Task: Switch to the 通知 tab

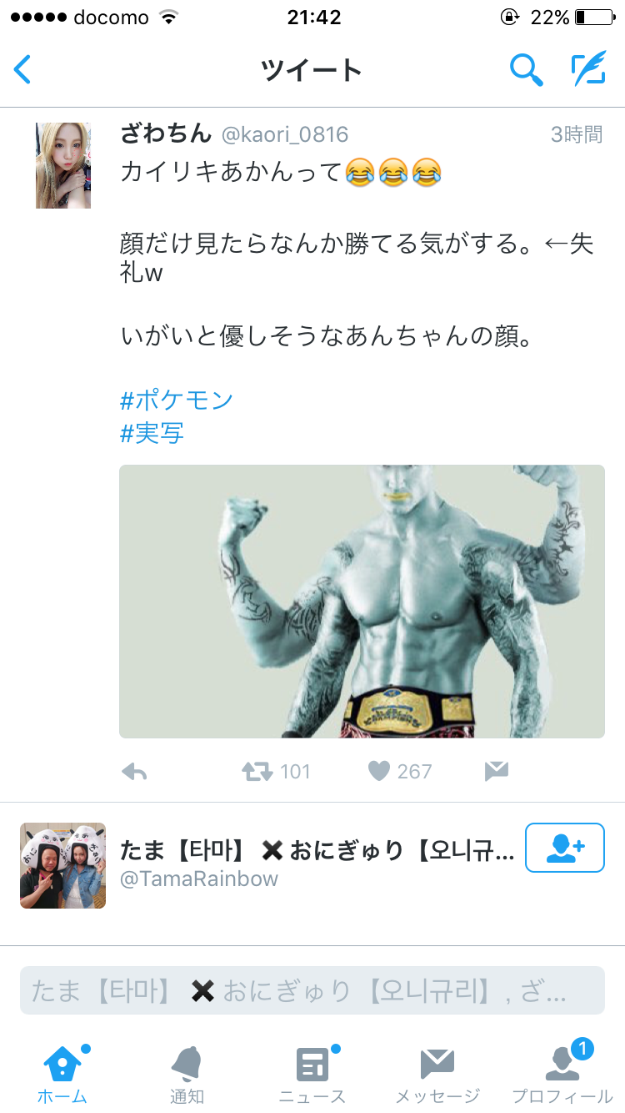Action: click(x=187, y=1074)
